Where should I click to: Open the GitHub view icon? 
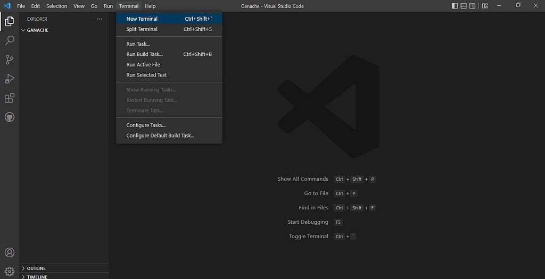tap(10, 117)
